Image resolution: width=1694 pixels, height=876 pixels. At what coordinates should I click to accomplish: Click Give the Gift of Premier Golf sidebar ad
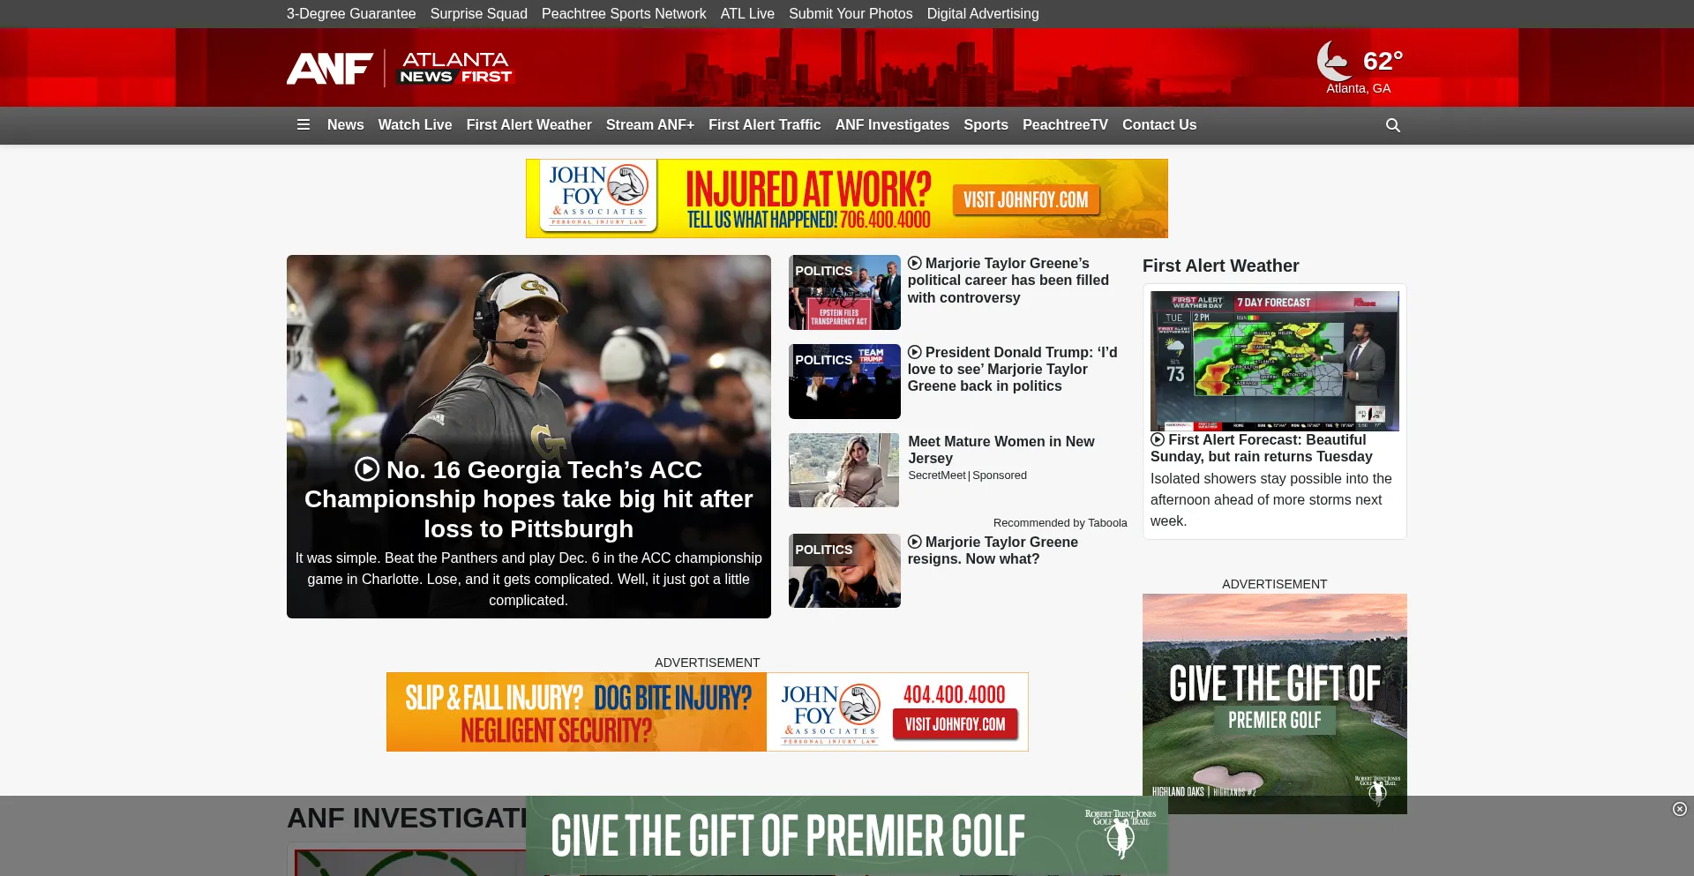(1275, 704)
